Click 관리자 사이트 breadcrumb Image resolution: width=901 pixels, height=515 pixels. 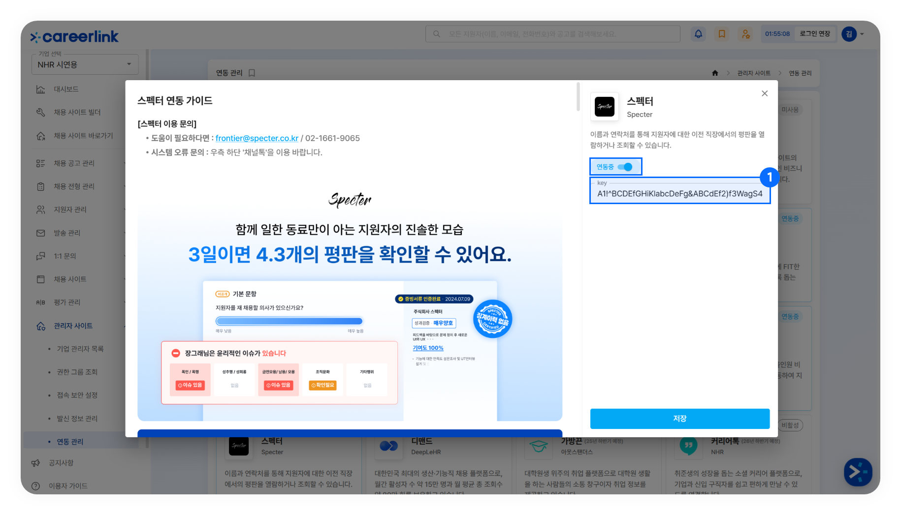coord(754,73)
